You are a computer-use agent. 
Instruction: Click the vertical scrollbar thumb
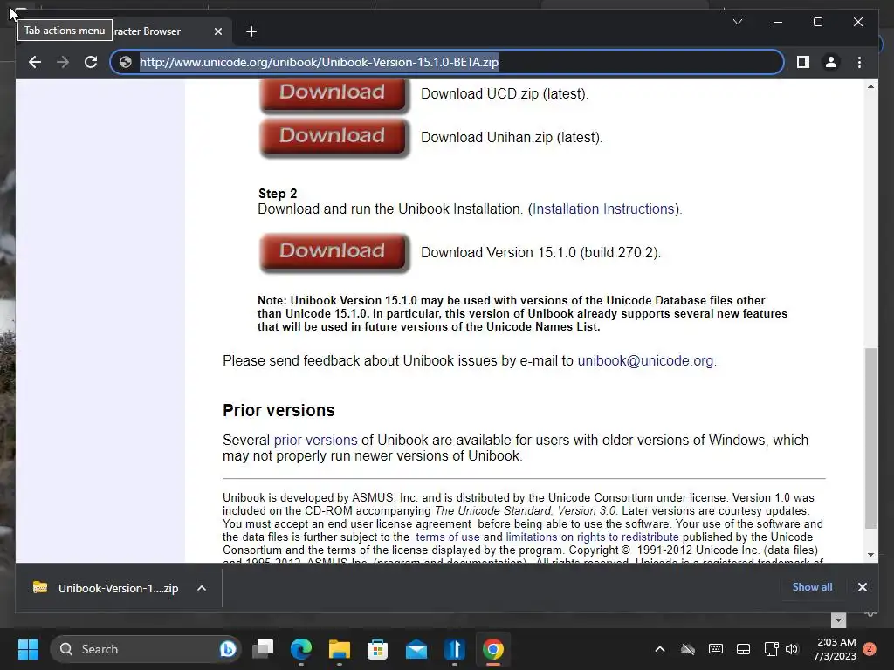[x=870, y=438]
